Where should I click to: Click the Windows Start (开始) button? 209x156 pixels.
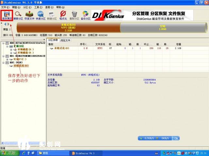click(10, 153)
